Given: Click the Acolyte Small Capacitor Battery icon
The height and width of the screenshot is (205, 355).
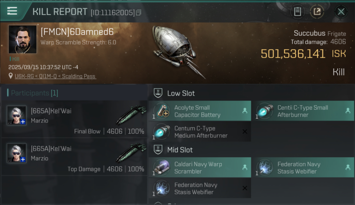Looking at the screenshot, I should 162,111.
